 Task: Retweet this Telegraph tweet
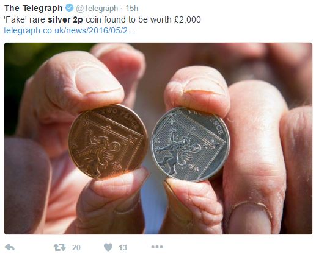coord(60,247)
